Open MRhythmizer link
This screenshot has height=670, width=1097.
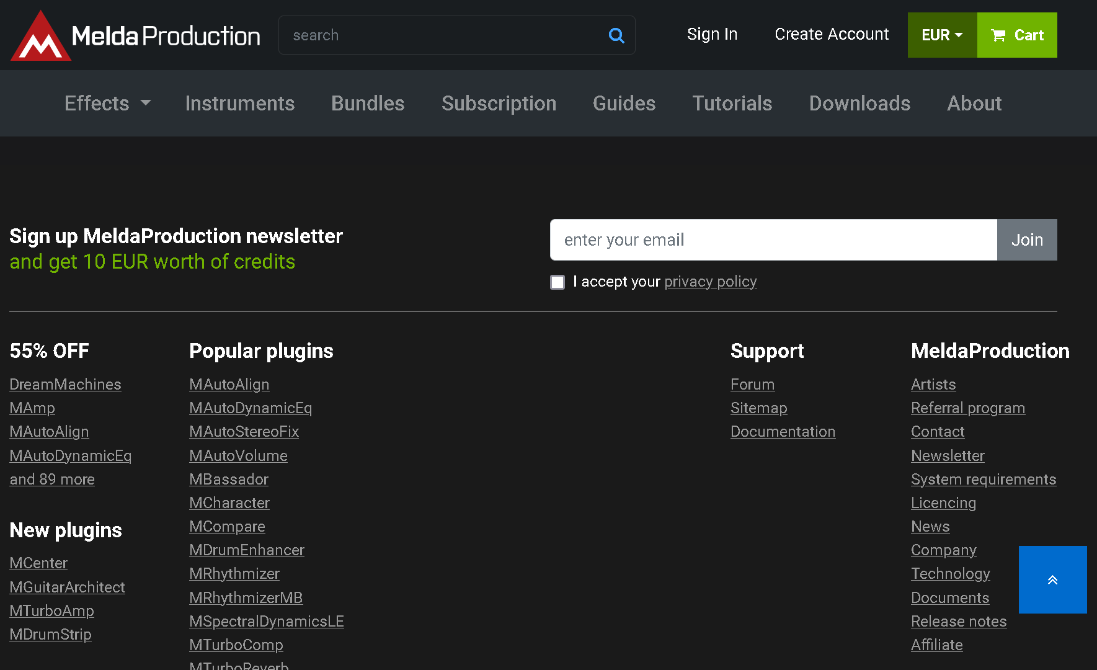234,574
